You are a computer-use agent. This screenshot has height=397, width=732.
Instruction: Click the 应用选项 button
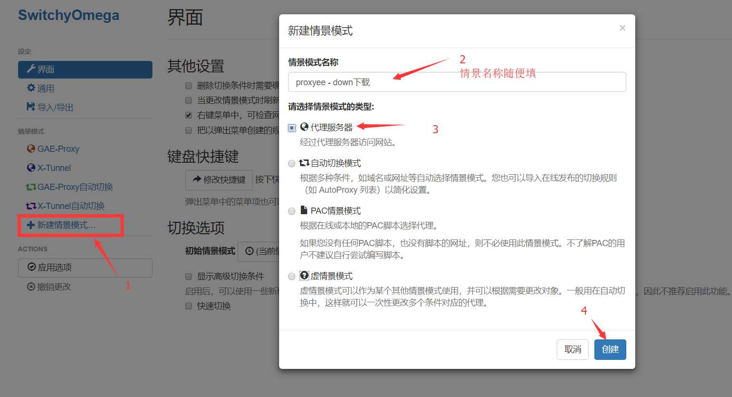pyautogui.click(x=85, y=268)
